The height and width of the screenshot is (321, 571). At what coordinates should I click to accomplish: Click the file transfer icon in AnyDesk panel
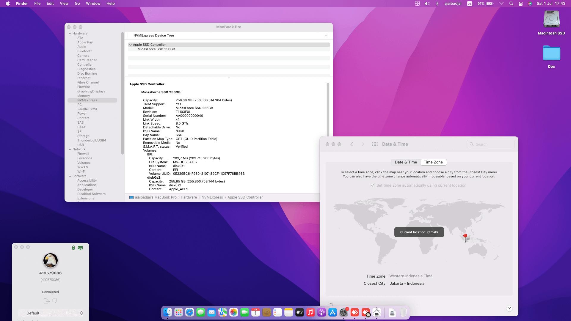[47, 301]
